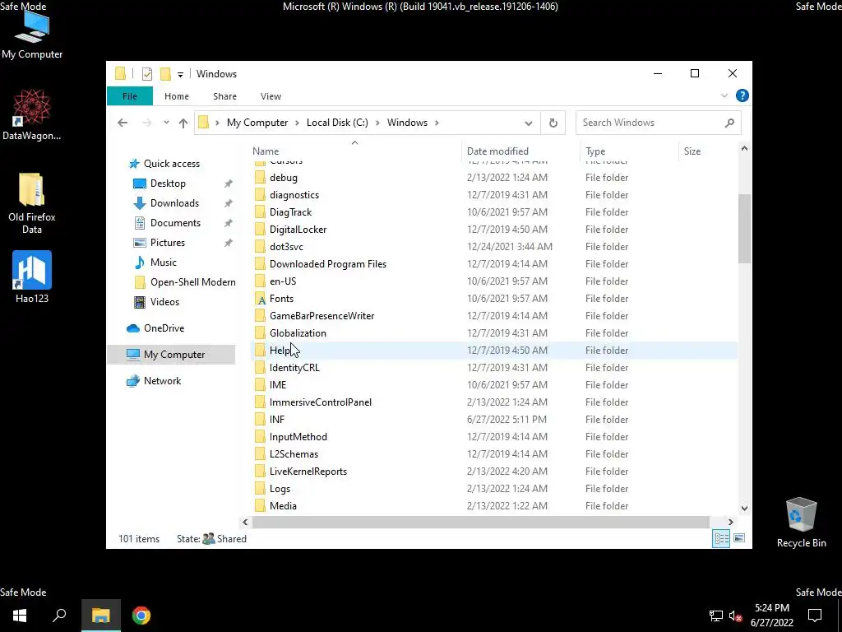
Task: Select the Fonts folder icon
Action: click(x=261, y=299)
